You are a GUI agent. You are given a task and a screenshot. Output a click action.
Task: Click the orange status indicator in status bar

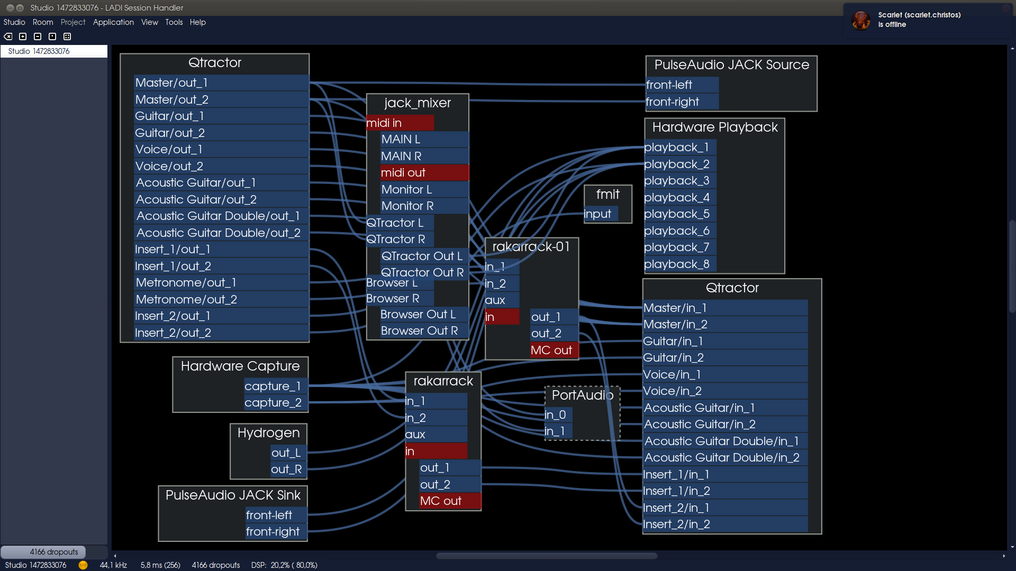[83, 565]
